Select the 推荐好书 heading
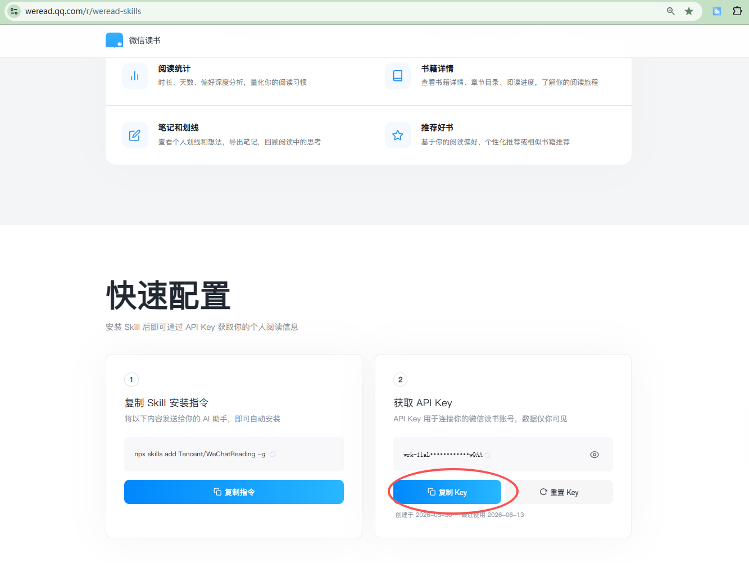This screenshot has width=749, height=563. (x=437, y=128)
